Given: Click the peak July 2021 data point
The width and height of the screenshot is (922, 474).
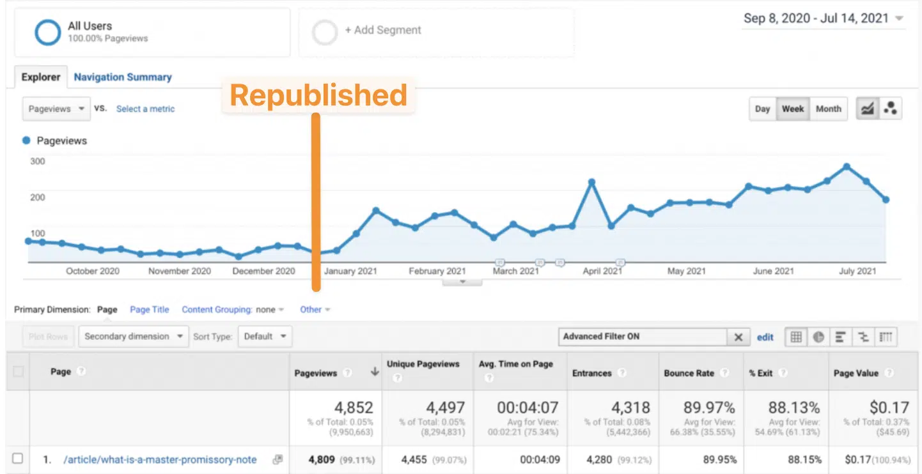Looking at the screenshot, I should point(847,167).
